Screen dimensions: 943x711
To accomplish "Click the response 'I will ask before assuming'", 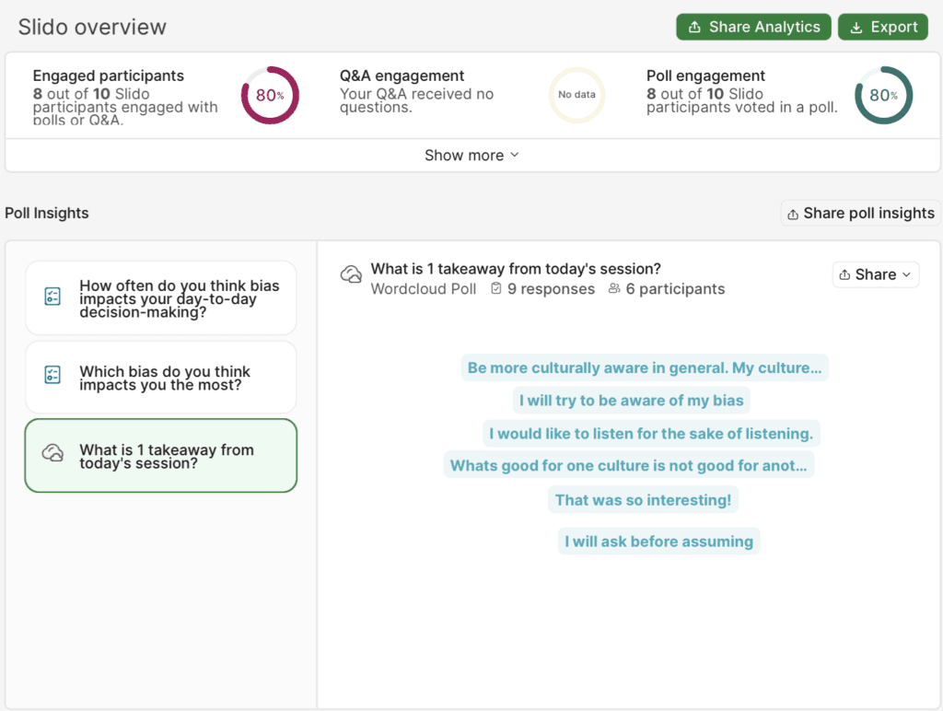I will tap(658, 541).
